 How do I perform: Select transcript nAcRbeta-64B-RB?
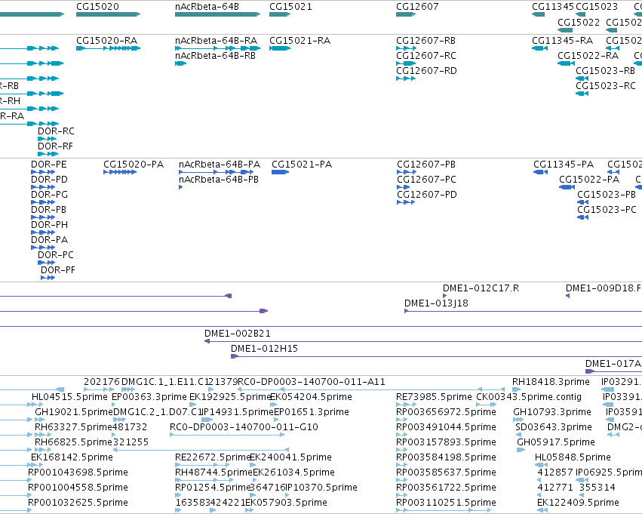pyautogui.click(x=180, y=63)
